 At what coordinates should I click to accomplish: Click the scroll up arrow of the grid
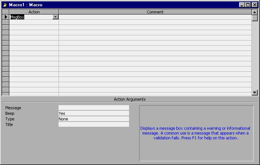tap(255, 12)
